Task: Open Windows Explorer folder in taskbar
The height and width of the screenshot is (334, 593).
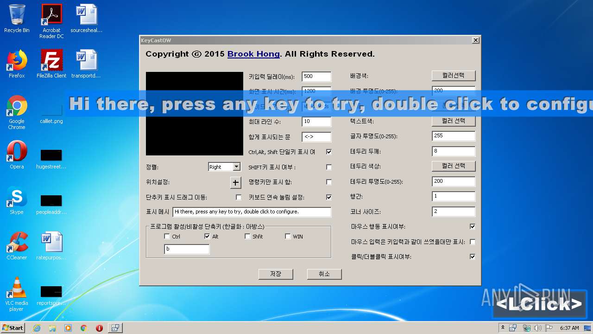Action: tap(52, 328)
